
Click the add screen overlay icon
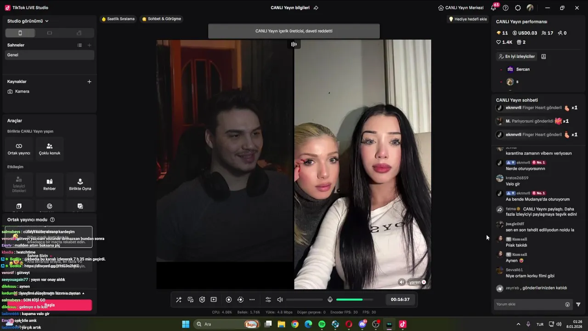[214, 300]
